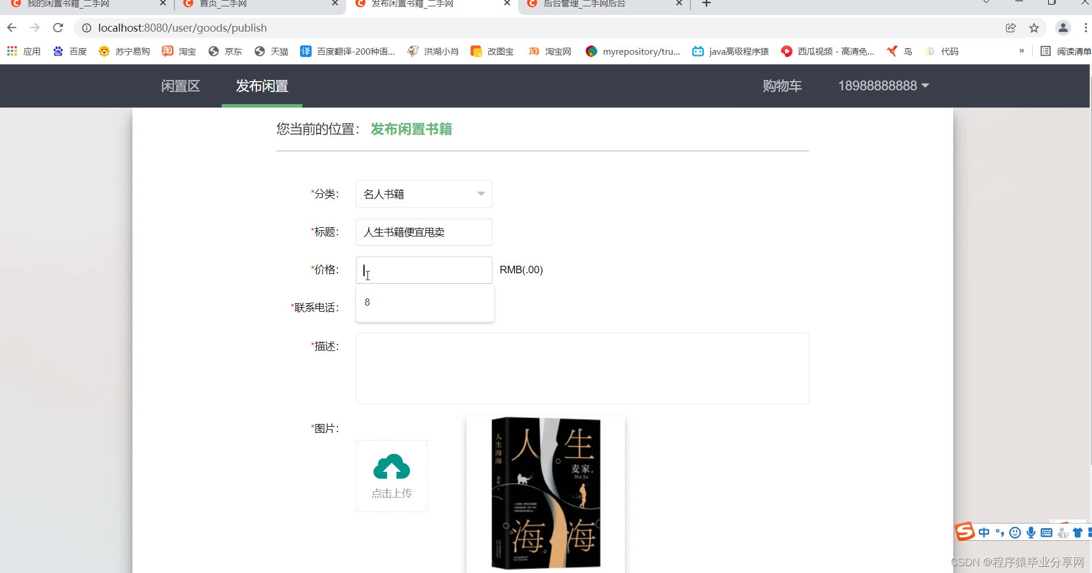The width and height of the screenshot is (1092, 573).
Task: Click the uploaded 人生海海 book thumbnail
Action: click(545, 493)
